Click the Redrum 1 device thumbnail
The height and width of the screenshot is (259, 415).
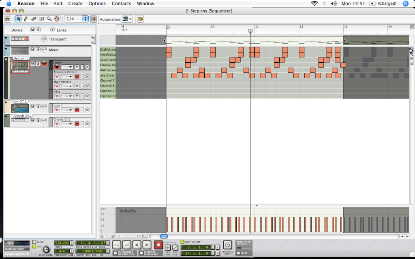click(20, 67)
